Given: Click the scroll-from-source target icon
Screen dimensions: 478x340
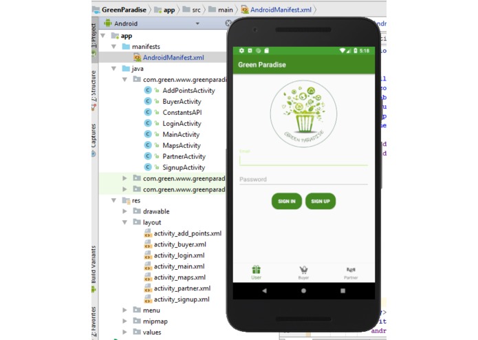Looking at the screenshot, I should [228, 23].
